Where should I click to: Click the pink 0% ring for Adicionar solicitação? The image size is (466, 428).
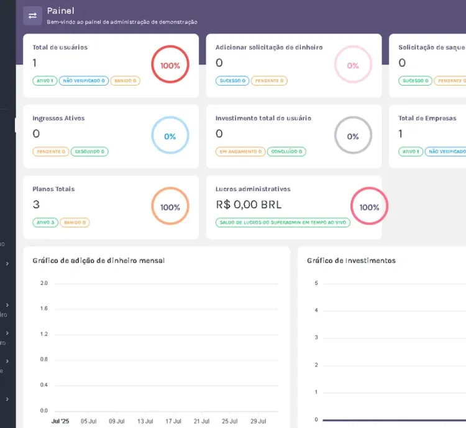point(353,65)
